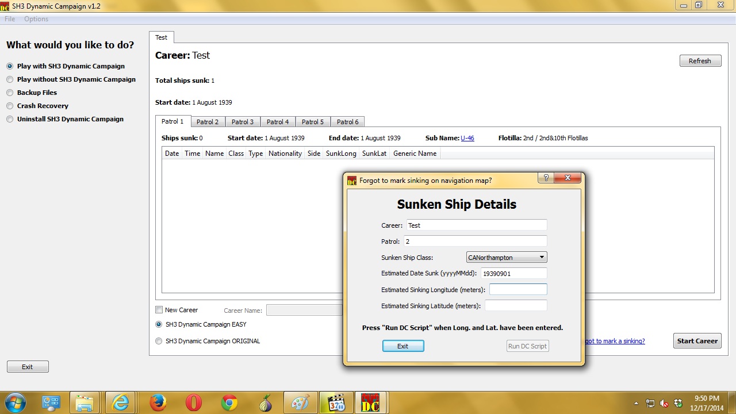Click the Career field containing Test

coord(477,225)
